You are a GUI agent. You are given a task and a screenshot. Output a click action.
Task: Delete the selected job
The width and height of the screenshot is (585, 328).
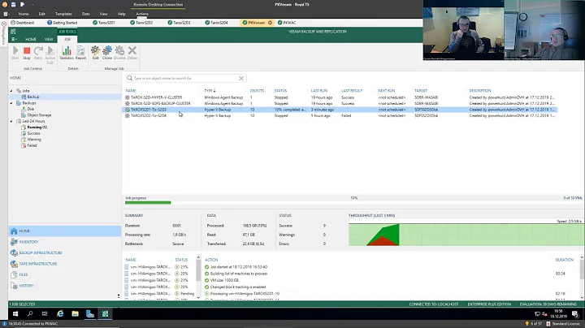[132, 53]
